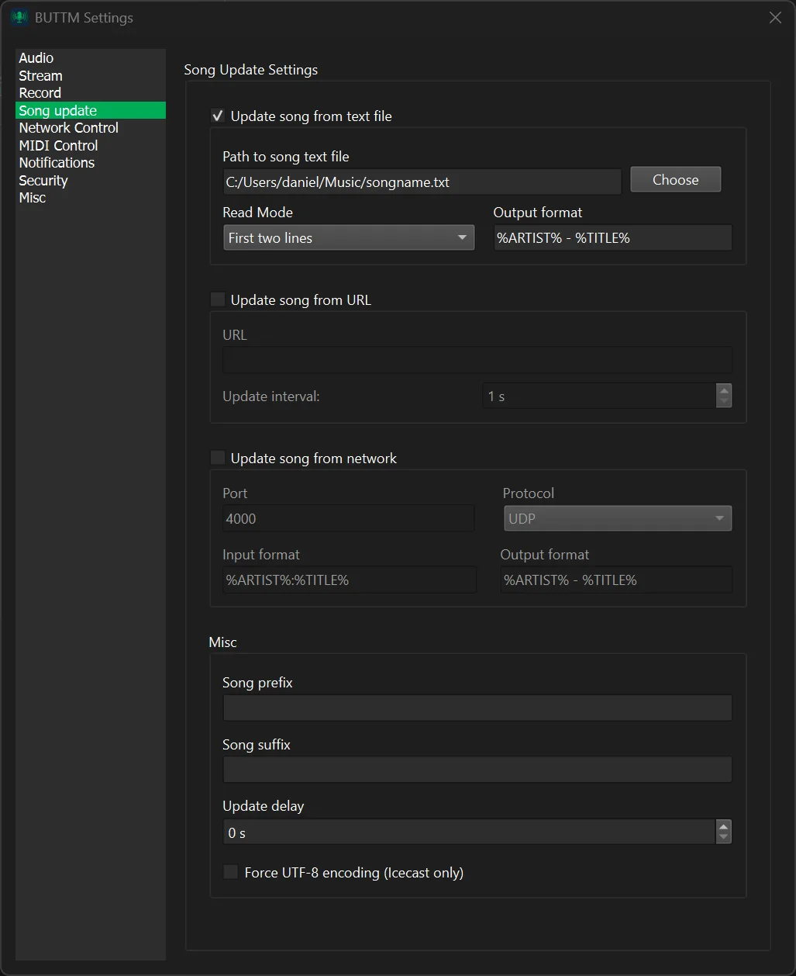Click the Choose button for song file
The width and height of the screenshot is (796, 976).
[x=674, y=179]
